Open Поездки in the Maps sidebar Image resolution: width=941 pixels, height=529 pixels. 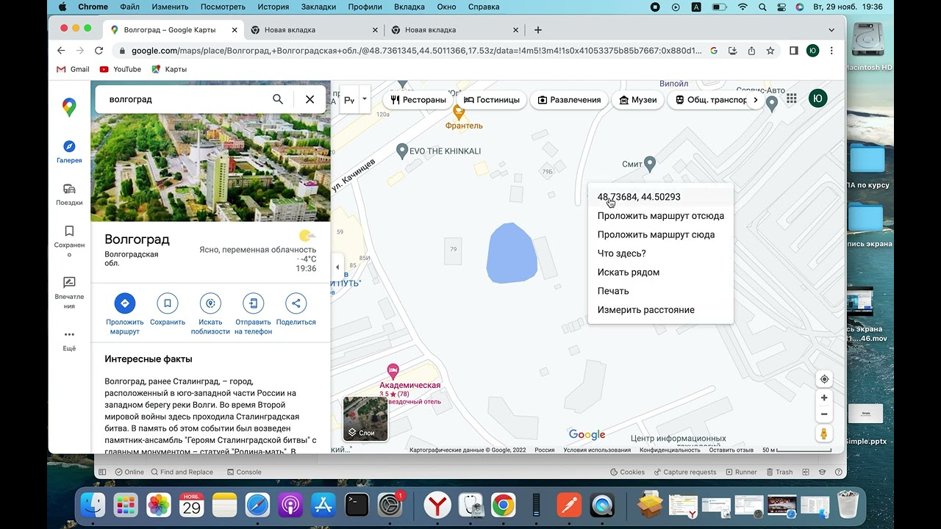pyautogui.click(x=69, y=194)
